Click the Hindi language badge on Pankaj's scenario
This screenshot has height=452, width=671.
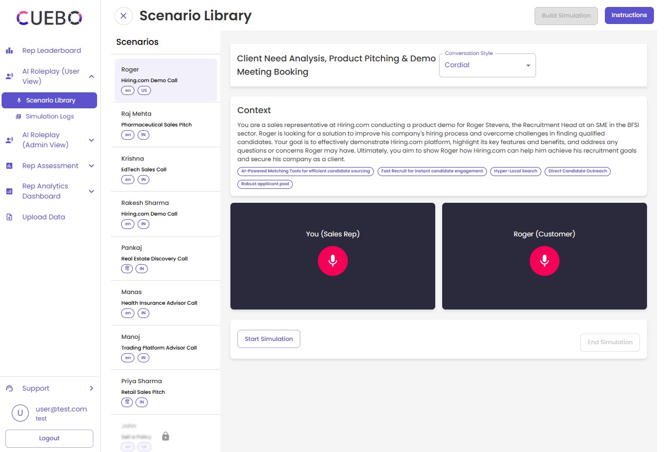(127, 269)
